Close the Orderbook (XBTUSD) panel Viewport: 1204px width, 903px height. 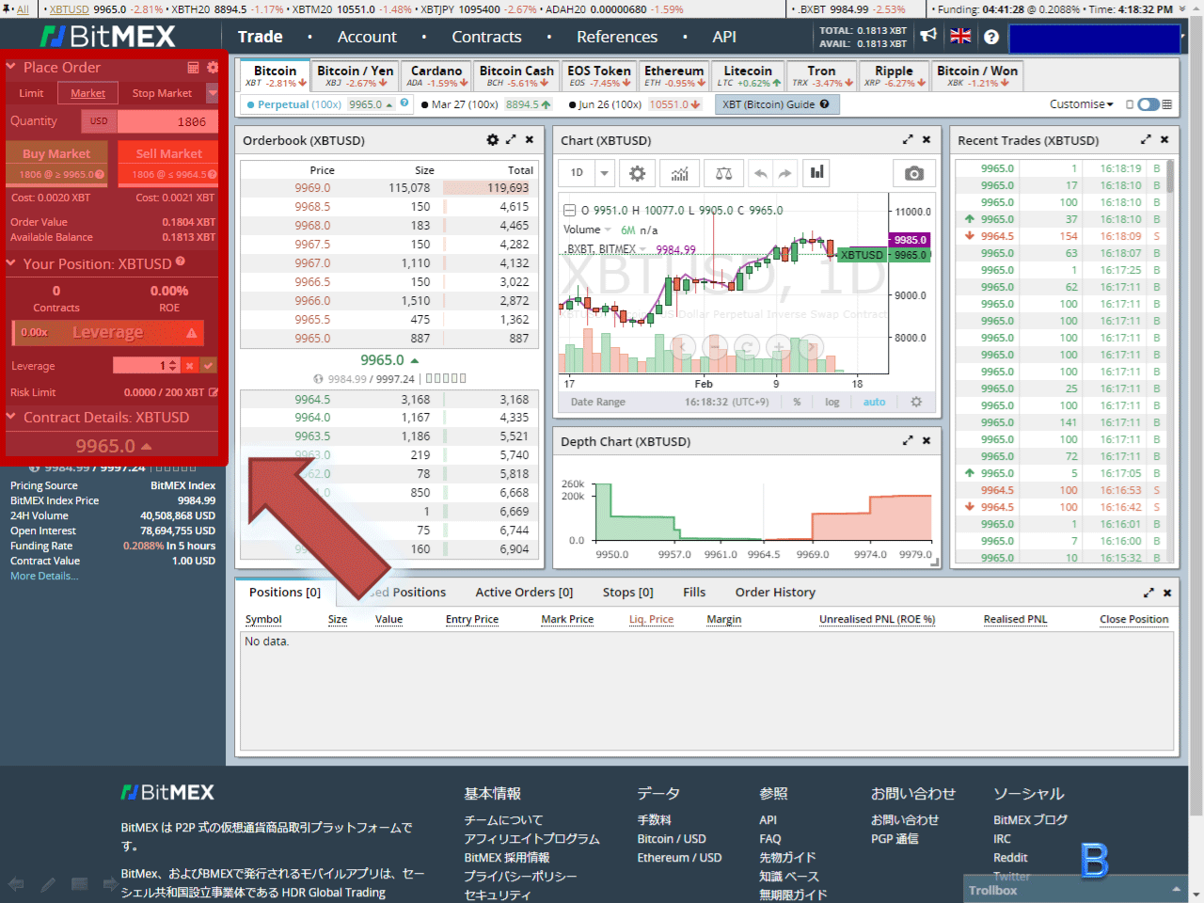click(x=530, y=139)
